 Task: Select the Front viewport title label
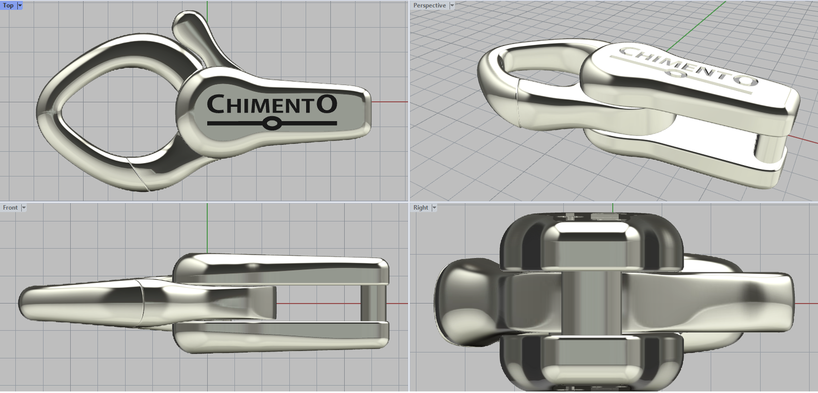tap(10, 208)
